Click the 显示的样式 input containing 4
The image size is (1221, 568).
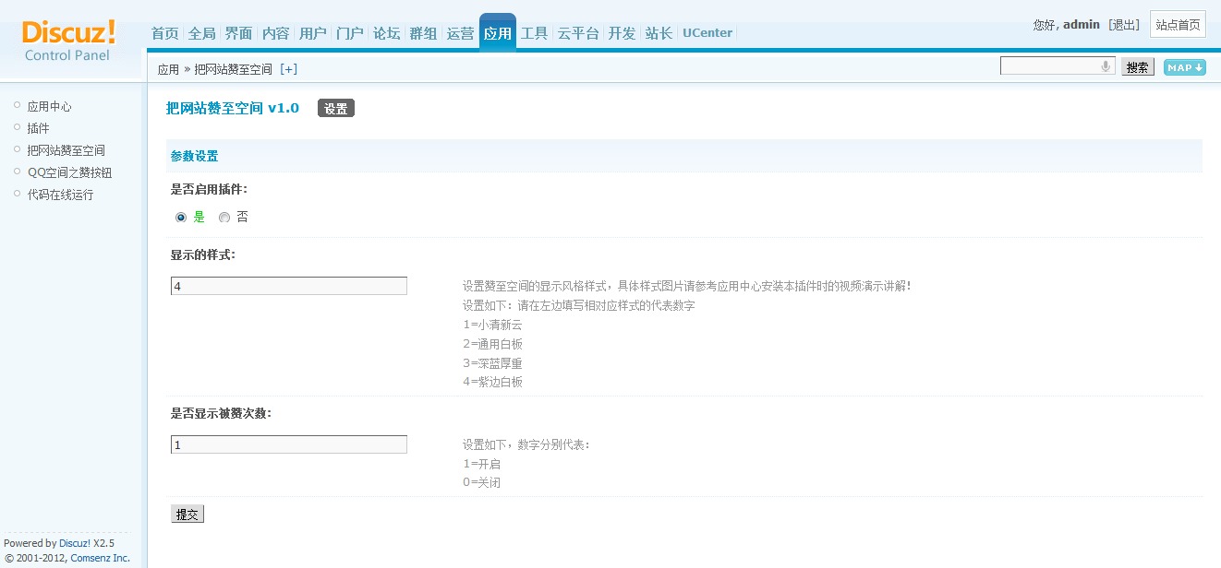pyautogui.click(x=289, y=286)
